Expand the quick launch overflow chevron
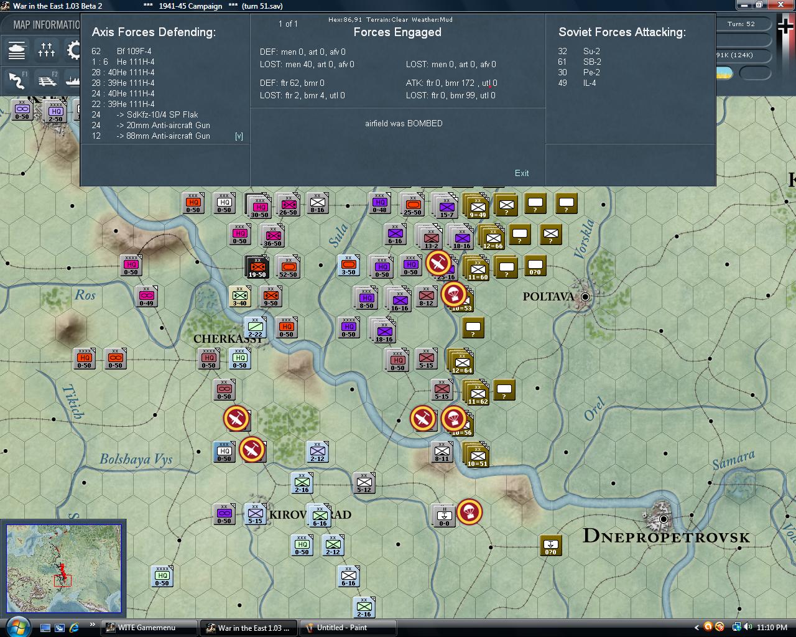Image resolution: width=796 pixels, height=637 pixels. [x=93, y=625]
